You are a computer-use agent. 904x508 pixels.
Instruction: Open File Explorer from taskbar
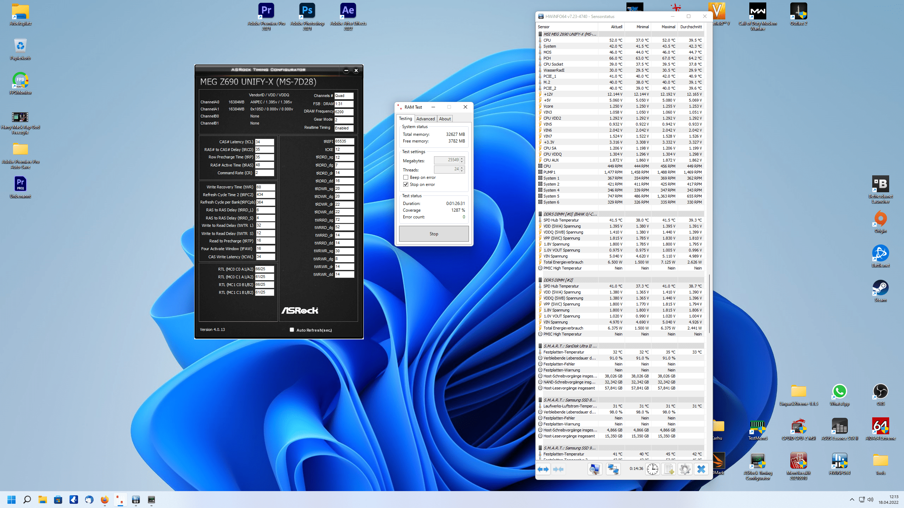(x=43, y=500)
